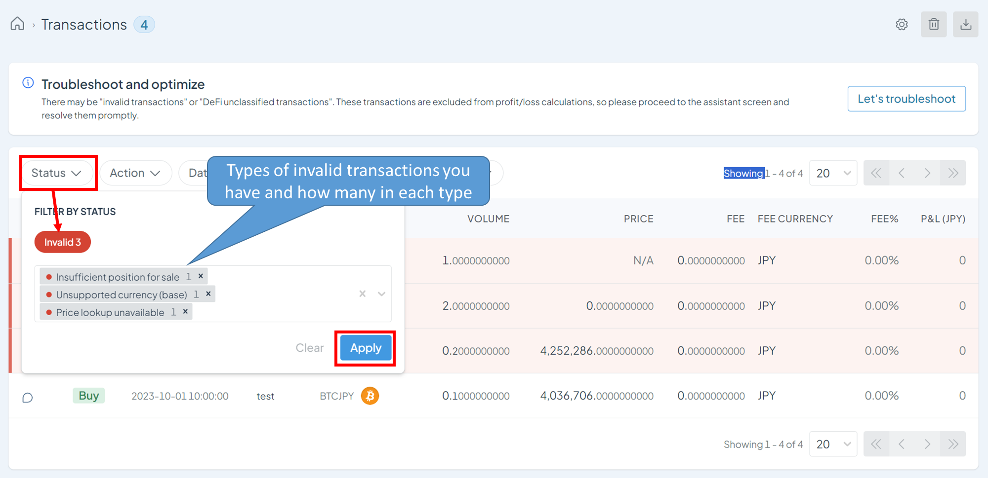Clear all selected status filters
The height and width of the screenshot is (478, 988).
coord(309,347)
